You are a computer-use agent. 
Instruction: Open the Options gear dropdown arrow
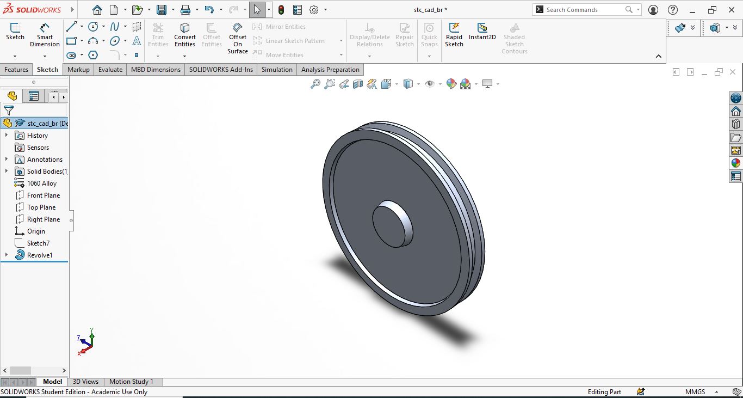pyautogui.click(x=326, y=10)
